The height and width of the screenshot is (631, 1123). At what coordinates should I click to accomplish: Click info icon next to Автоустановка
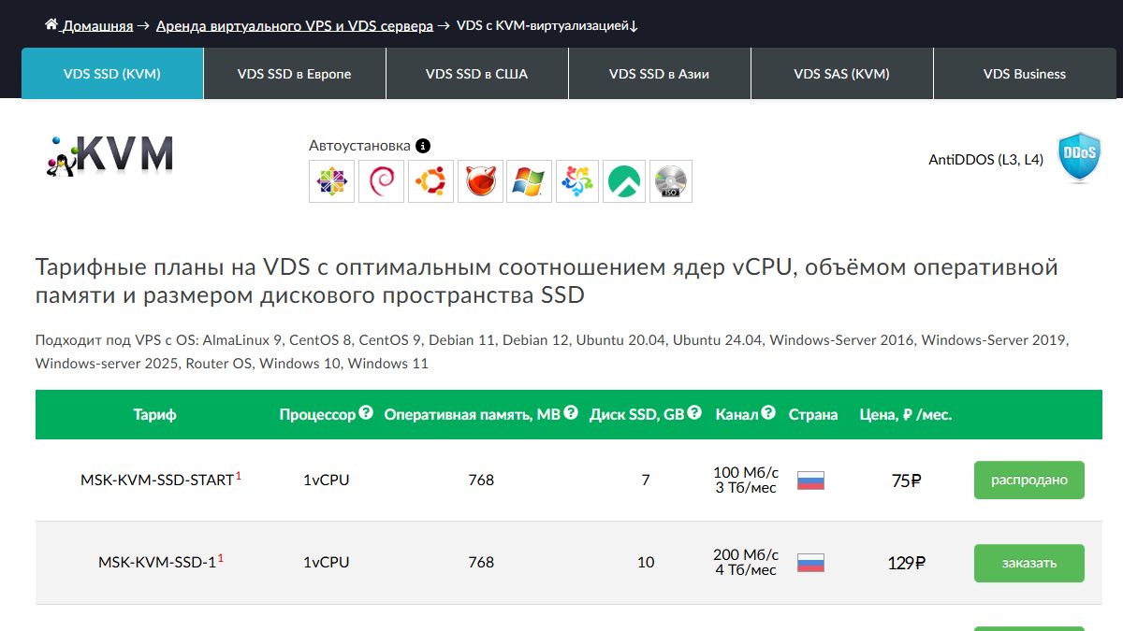coord(423,146)
